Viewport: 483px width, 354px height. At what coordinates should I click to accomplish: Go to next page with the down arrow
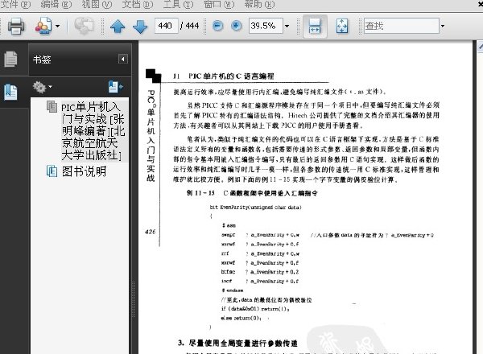click(x=140, y=27)
